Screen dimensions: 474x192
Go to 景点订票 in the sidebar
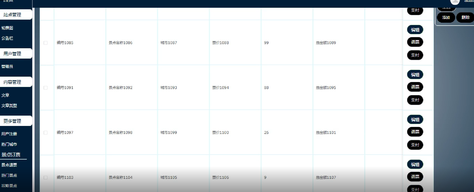(x=11, y=155)
